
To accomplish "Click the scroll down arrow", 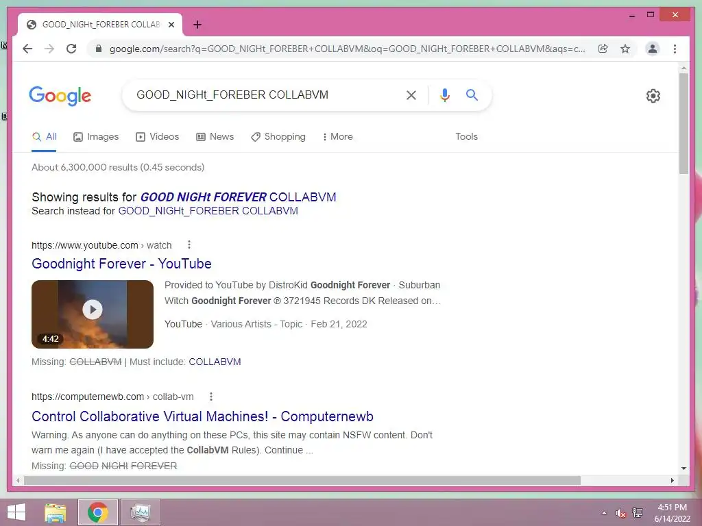I will click(683, 468).
